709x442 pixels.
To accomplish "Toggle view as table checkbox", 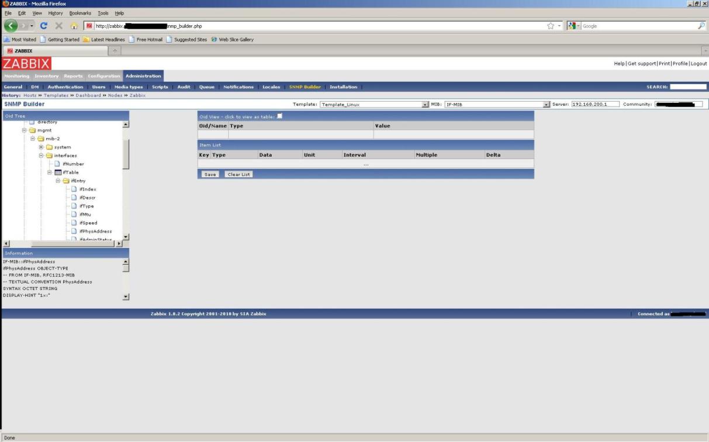I will click(279, 116).
